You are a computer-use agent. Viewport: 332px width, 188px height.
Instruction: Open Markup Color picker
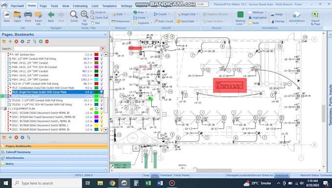pos(240,18)
